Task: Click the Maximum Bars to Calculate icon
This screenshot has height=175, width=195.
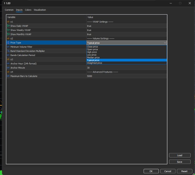Action: (8, 76)
